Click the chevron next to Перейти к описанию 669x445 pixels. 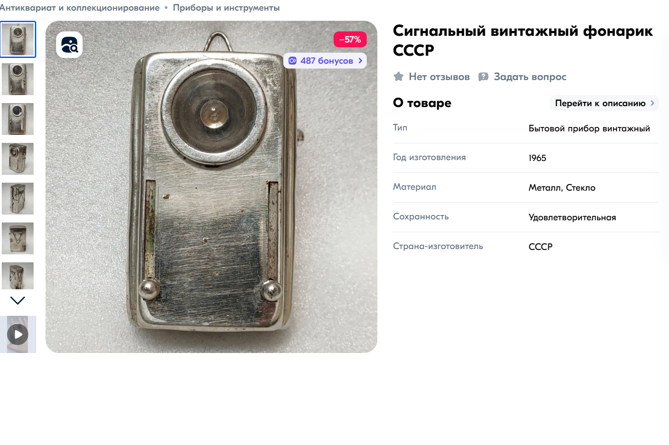[652, 103]
